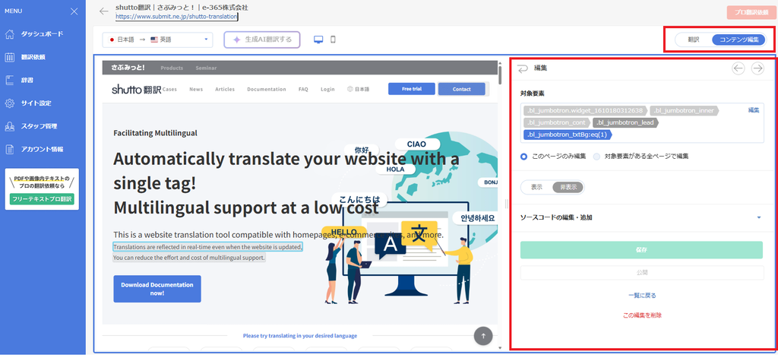The width and height of the screenshot is (778, 358).
Task: Click the submit.ne.jp URL link
Action: 176,17
